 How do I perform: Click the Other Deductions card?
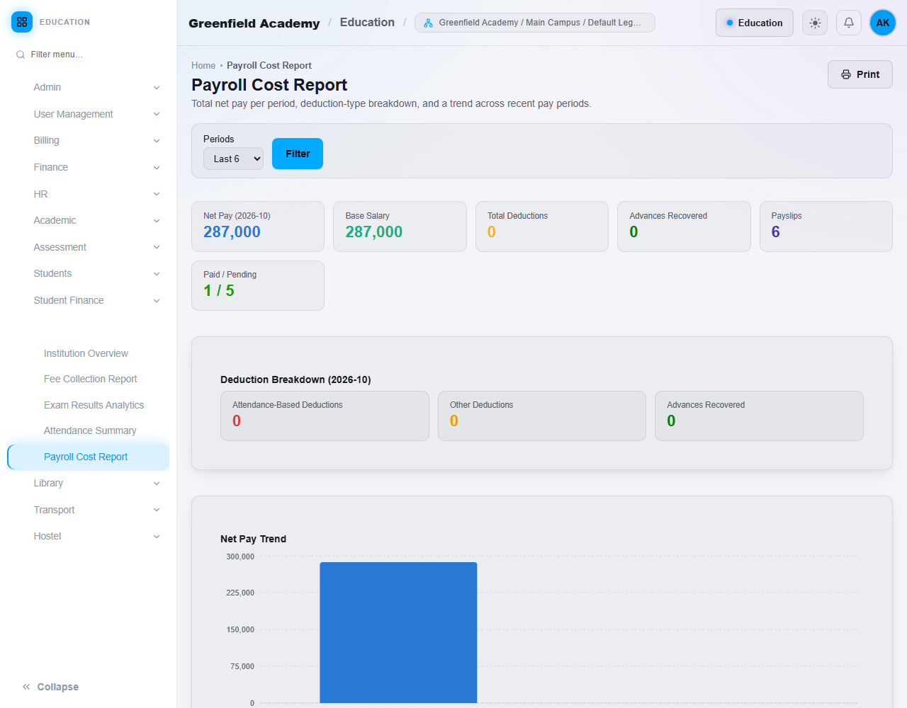542,416
